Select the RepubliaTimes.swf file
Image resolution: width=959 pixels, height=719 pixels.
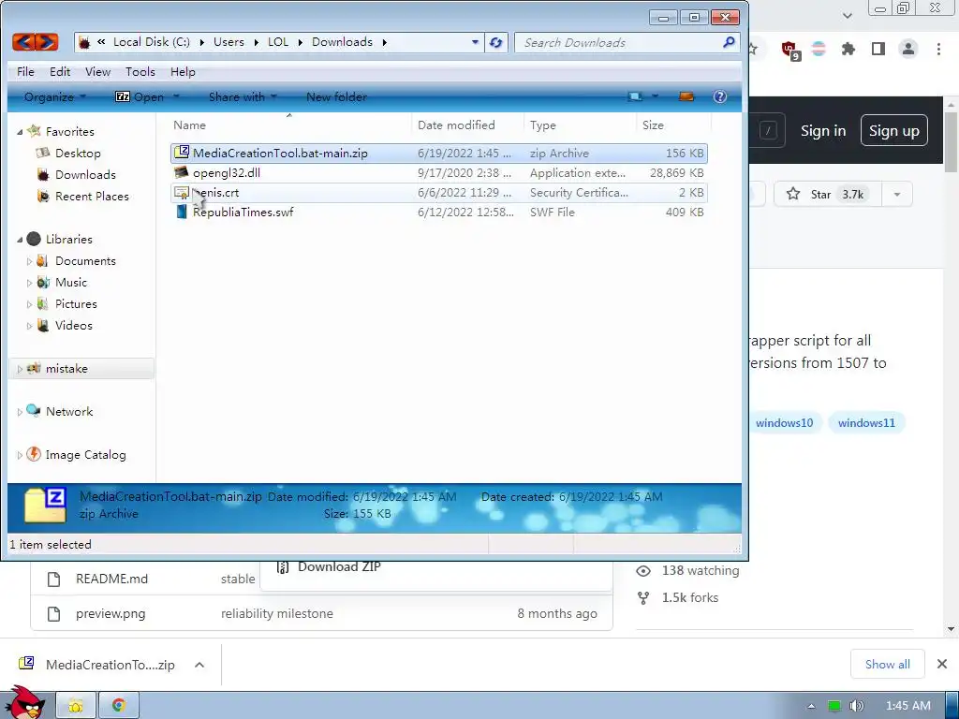439,213
